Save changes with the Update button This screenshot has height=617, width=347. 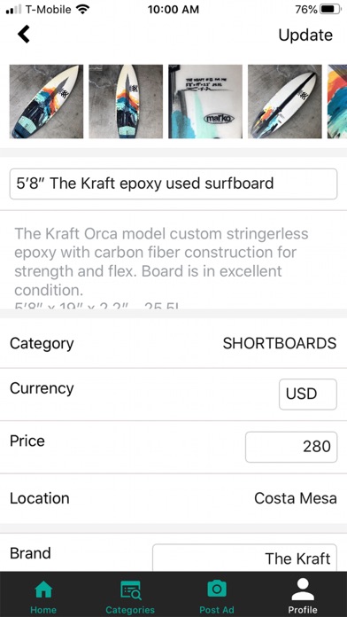click(x=305, y=35)
